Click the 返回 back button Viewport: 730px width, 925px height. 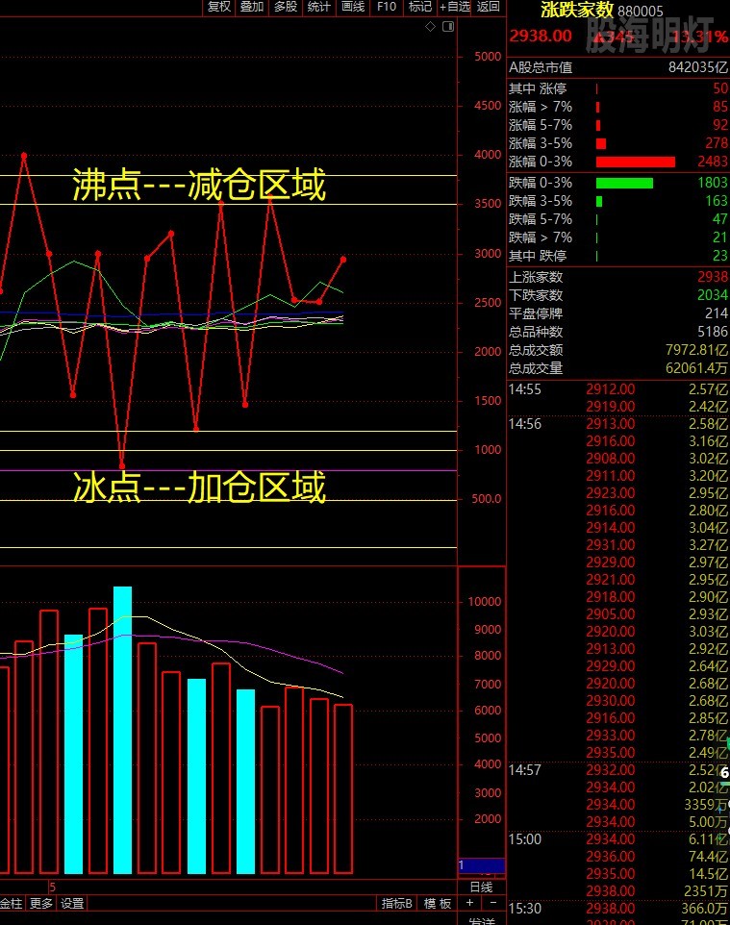(x=489, y=7)
